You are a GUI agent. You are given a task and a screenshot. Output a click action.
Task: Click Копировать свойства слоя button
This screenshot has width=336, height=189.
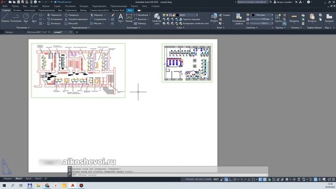point(194,23)
